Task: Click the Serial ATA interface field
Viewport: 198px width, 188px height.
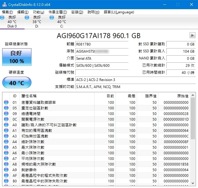Action: (x=102, y=58)
